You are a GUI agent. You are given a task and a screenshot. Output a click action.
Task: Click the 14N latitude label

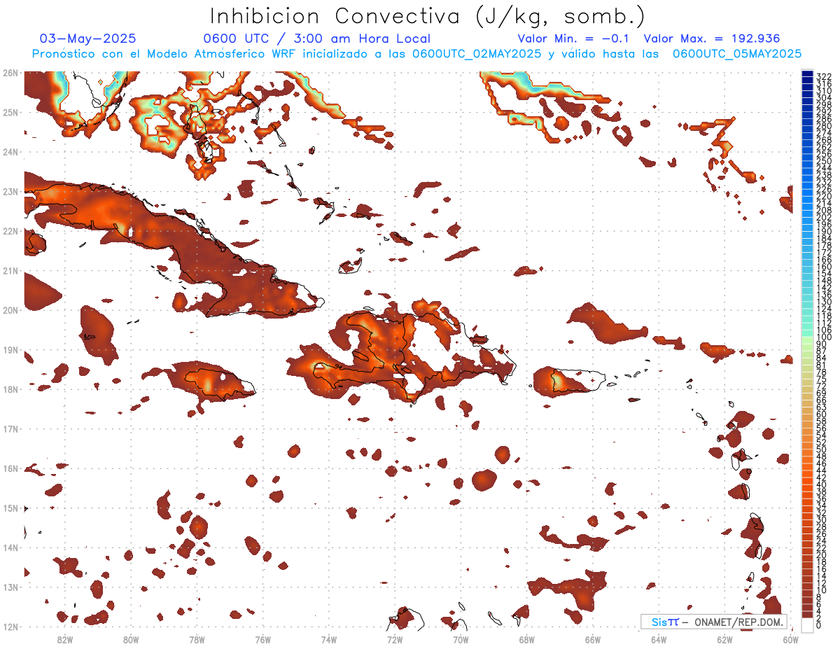[x=10, y=547]
